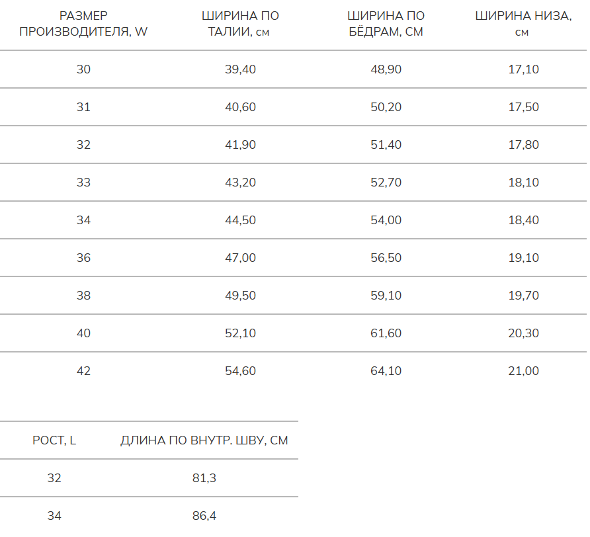
Task: Click hip width value 59,10
Action: 386,295
